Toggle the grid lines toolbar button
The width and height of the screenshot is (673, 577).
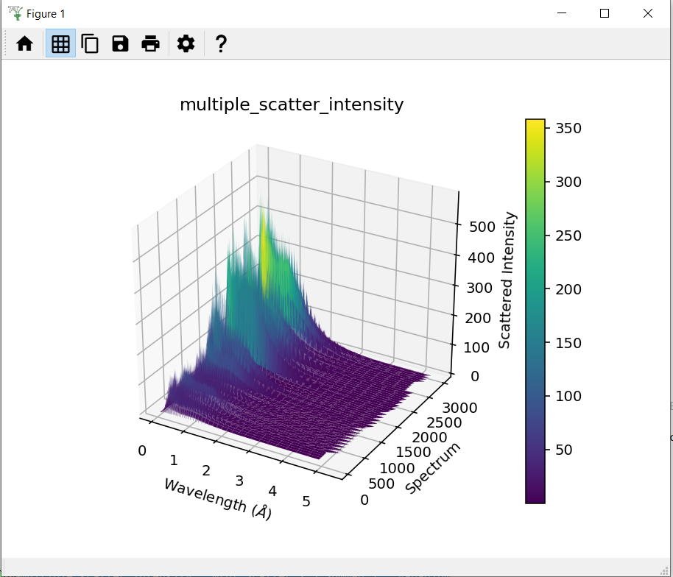[60, 44]
